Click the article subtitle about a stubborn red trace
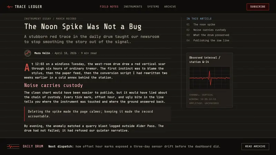 92,39
